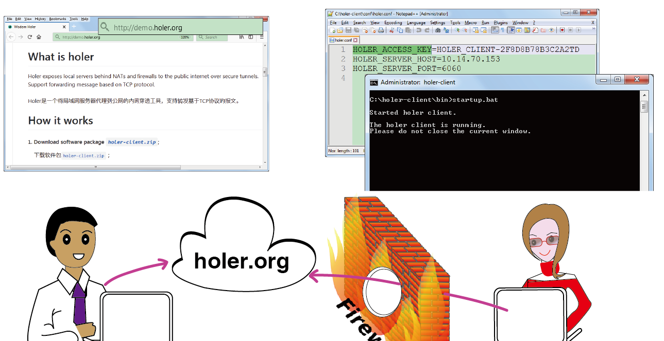The image size is (664, 341).
Task: Toggle synchronize vertical scrolling in Notepad++
Action: click(476, 30)
